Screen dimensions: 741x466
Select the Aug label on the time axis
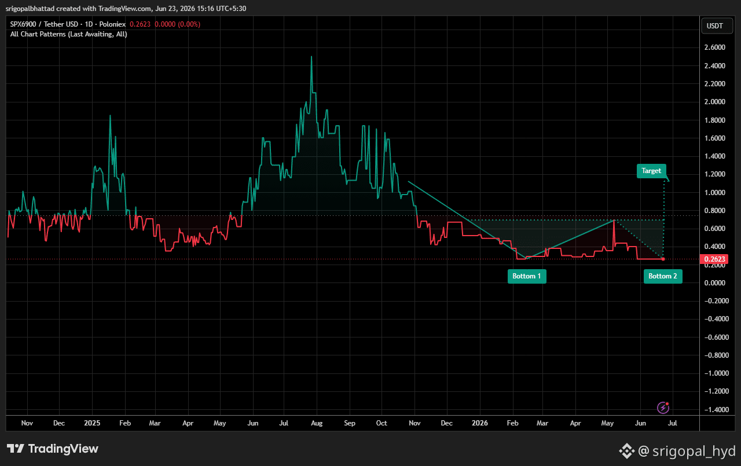(x=316, y=423)
